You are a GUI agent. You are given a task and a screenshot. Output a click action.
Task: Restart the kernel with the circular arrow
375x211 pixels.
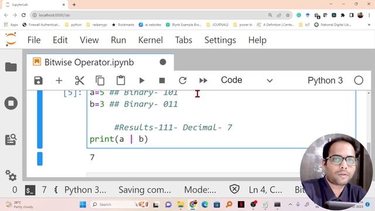coord(182,81)
